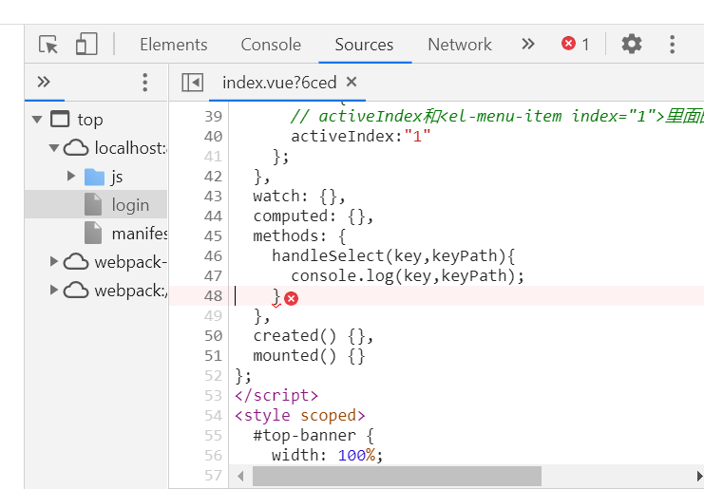Click line number 50 in gutter

click(x=213, y=335)
